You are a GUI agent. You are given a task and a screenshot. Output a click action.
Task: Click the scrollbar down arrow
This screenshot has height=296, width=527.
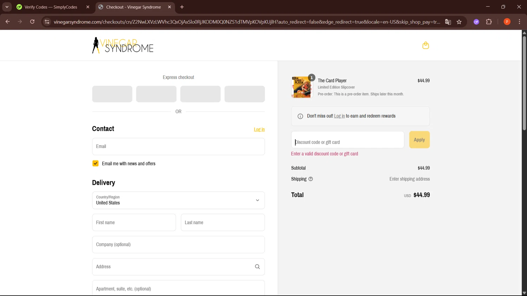tap(524, 293)
